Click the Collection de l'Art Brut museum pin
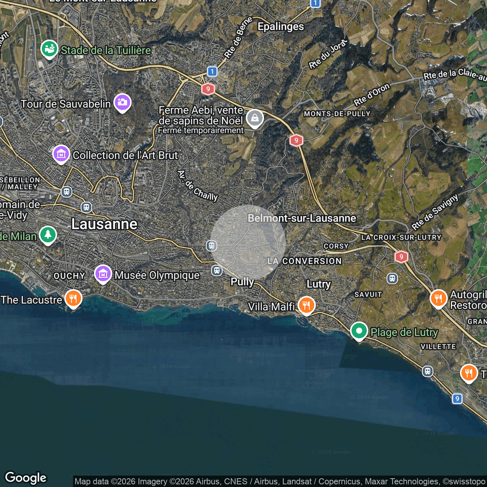The image size is (487, 487). [x=61, y=154]
